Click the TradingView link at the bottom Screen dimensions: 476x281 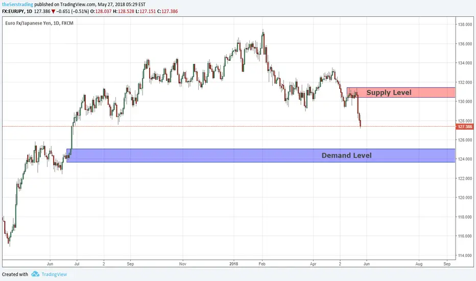tap(54, 274)
